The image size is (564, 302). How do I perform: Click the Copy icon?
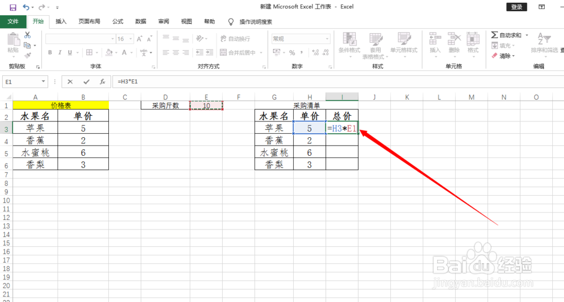pyautogui.click(x=27, y=45)
